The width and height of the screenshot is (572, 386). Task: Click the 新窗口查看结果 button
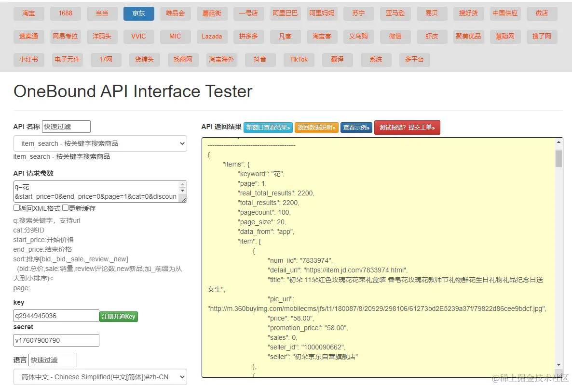(268, 128)
